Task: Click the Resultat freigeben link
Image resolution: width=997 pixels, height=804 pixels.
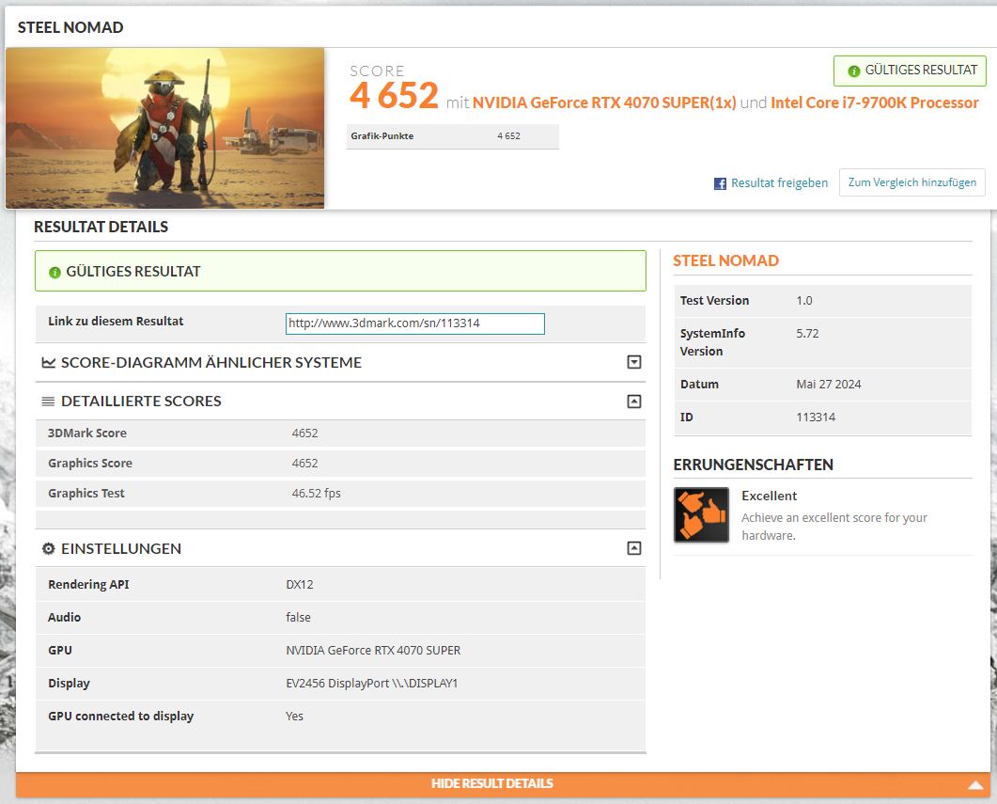Action: click(780, 183)
